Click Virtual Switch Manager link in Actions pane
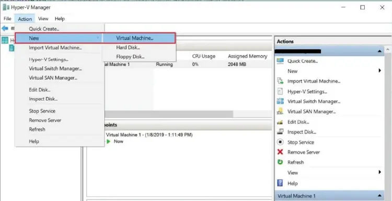This screenshot has width=392, height=201. [314, 101]
